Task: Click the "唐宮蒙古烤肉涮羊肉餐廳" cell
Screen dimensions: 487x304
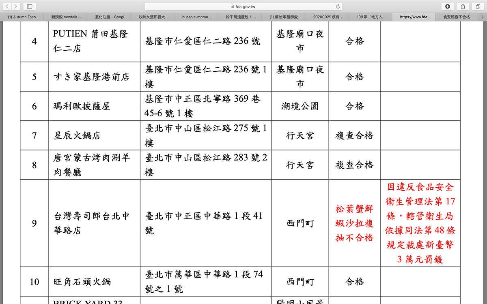Action: click(95, 165)
